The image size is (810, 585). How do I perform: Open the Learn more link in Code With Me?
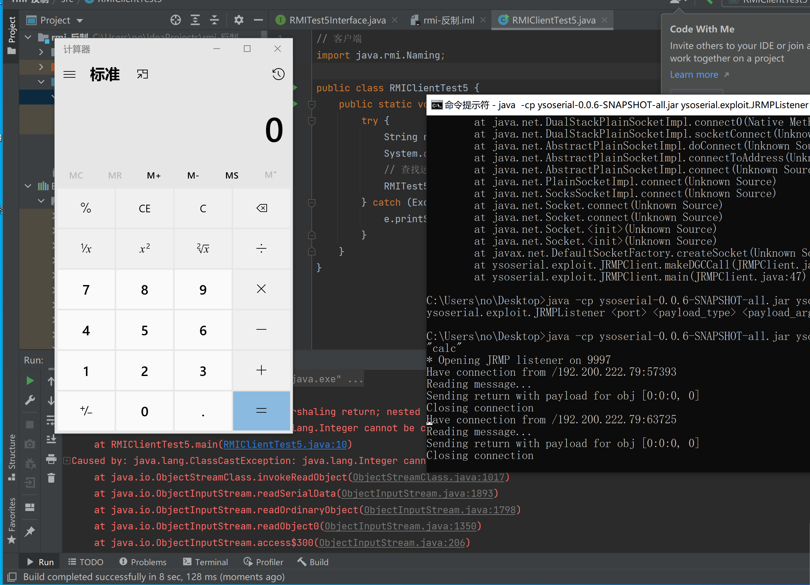pos(694,75)
